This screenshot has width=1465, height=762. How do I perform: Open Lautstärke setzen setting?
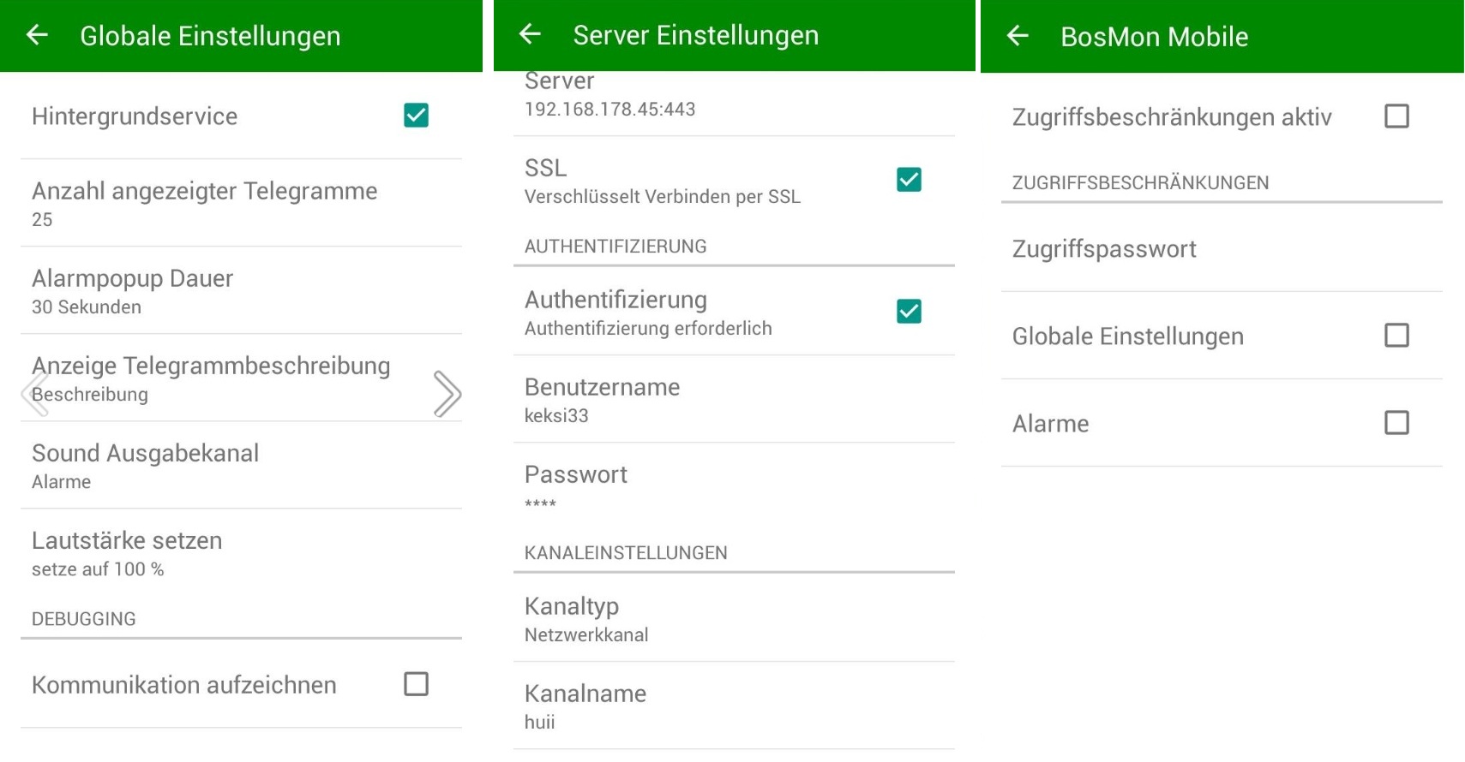click(241, 553)
